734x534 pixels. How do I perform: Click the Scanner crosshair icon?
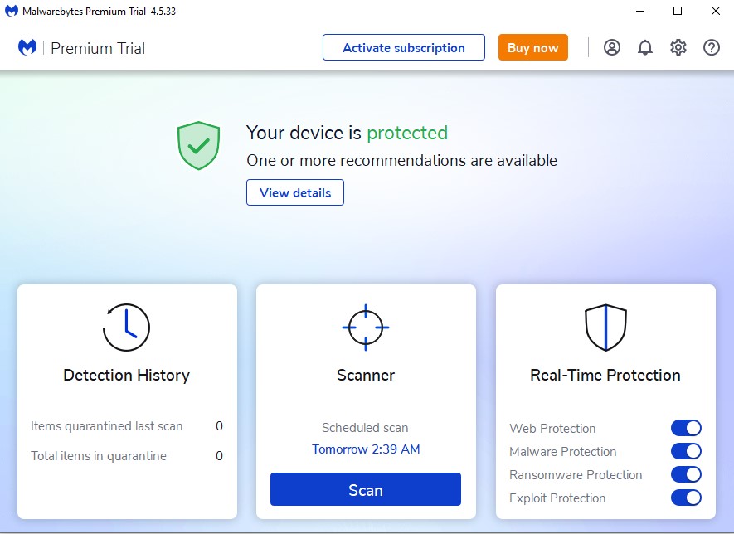366,327
